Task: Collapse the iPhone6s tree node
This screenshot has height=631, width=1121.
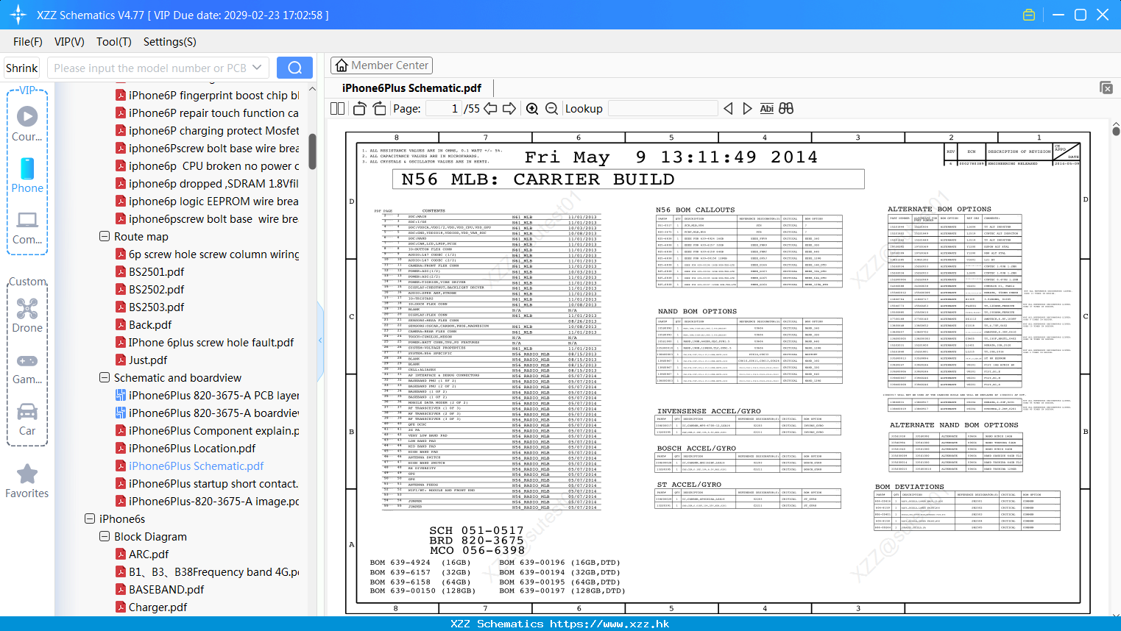Action: pos(90,518)
